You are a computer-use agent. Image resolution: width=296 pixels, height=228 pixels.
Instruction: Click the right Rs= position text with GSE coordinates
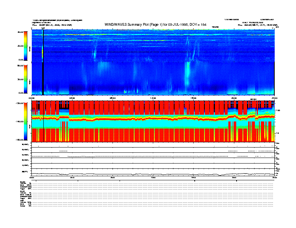click(x=258, y=25)
